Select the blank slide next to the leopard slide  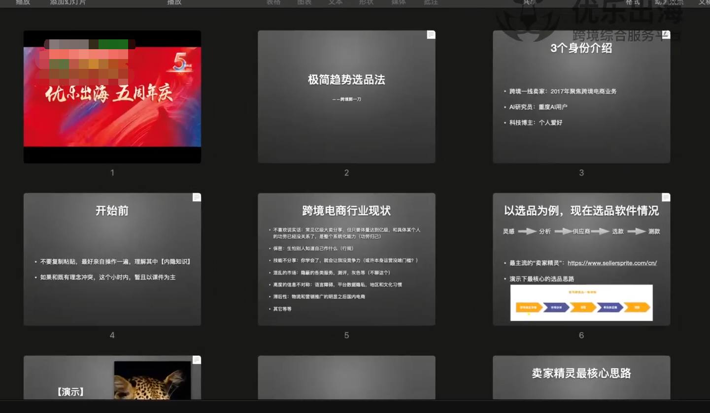coord(346,378)
